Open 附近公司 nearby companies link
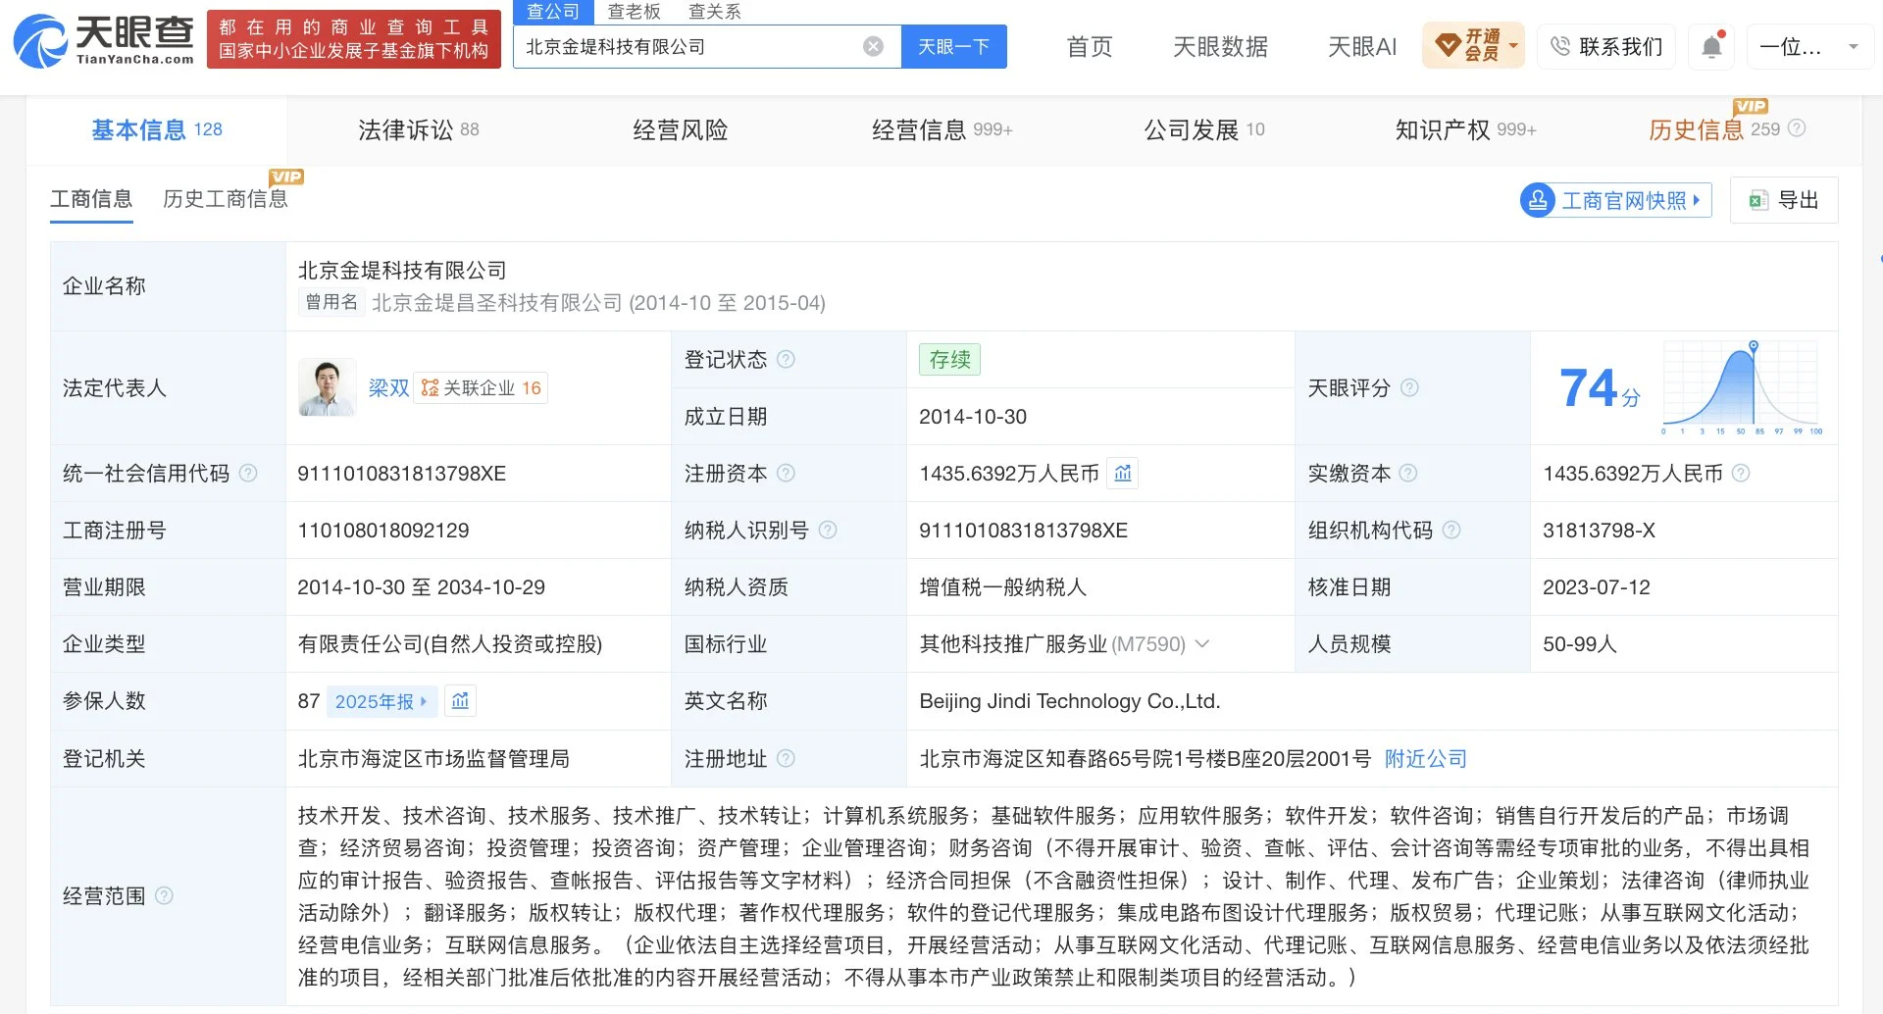 click(1426, 758)
